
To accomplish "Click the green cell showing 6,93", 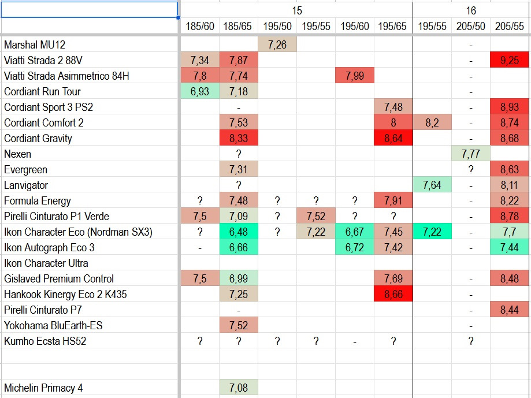I will (200, 91).
